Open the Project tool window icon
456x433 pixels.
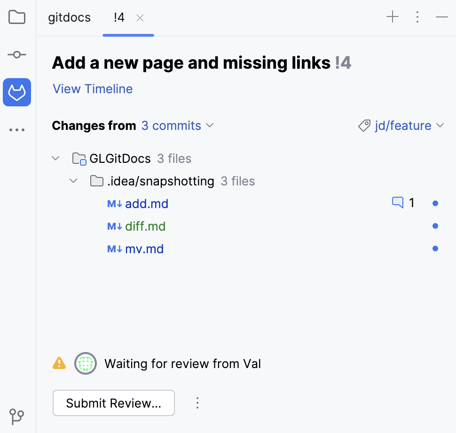[17, 17]
